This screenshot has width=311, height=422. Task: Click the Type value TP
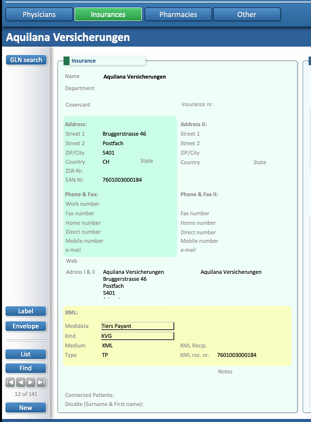pos(105,355)
